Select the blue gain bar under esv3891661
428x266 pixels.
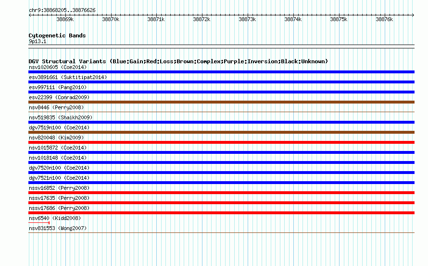click(221, 82)
